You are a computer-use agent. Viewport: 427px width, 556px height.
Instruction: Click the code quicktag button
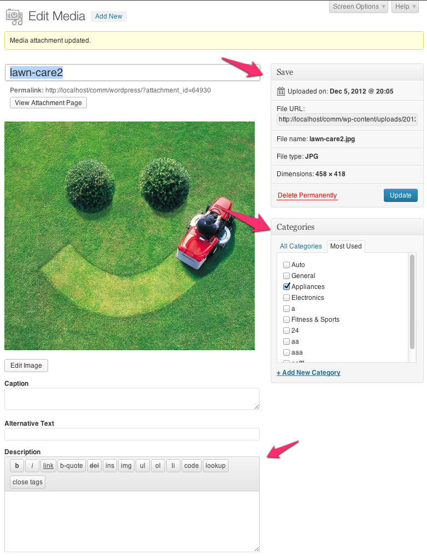coord(191,466)
